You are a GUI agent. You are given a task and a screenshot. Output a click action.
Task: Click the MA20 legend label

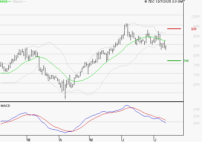click(x=4, y=2)
